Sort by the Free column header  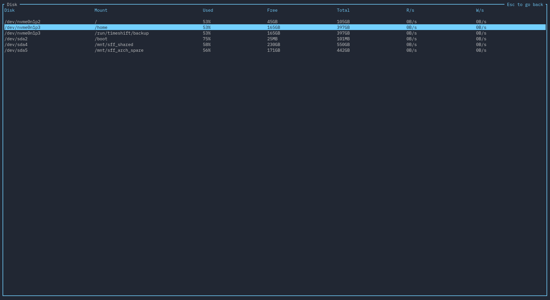272,10
